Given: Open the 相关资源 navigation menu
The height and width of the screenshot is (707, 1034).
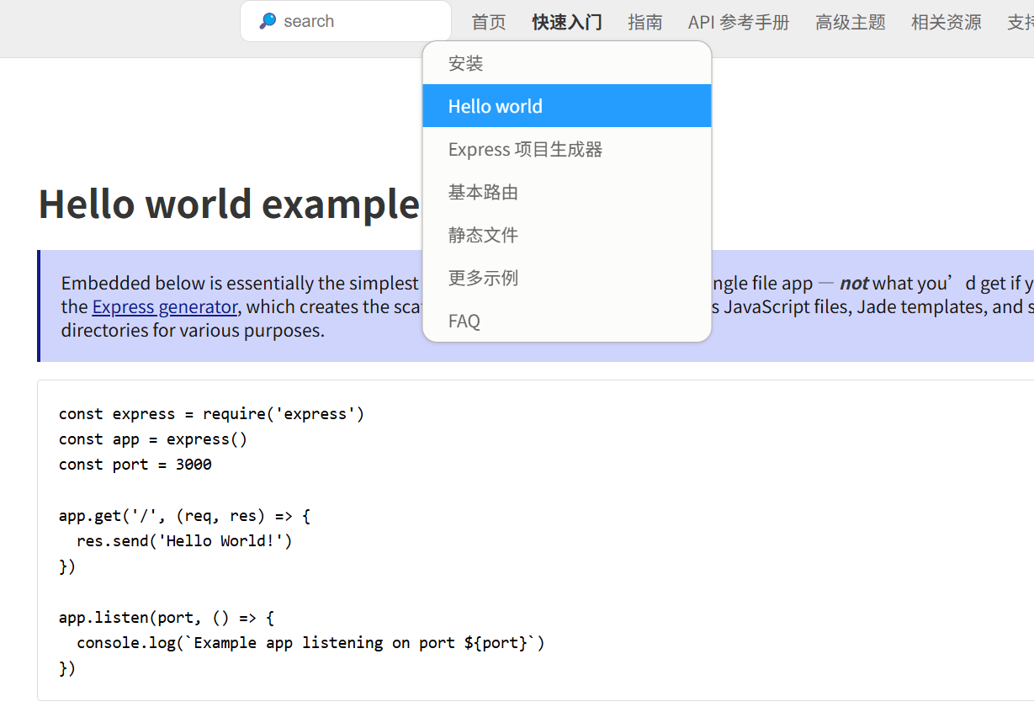Looking at the screenshot, I should 947,22.
